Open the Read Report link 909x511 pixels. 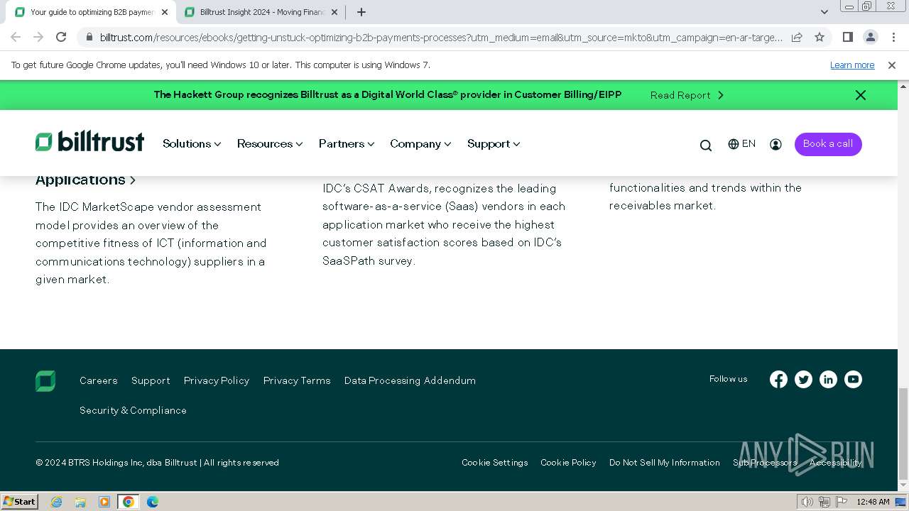pos(687,95)
